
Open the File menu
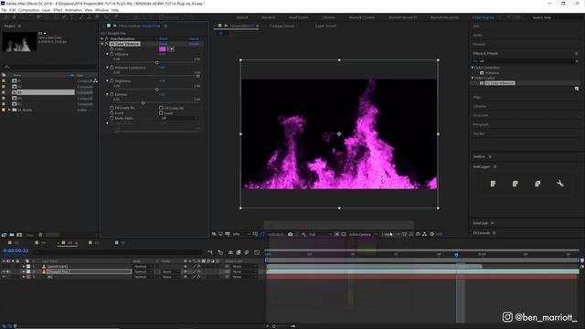pyautogui.click(x=4, y=10)
